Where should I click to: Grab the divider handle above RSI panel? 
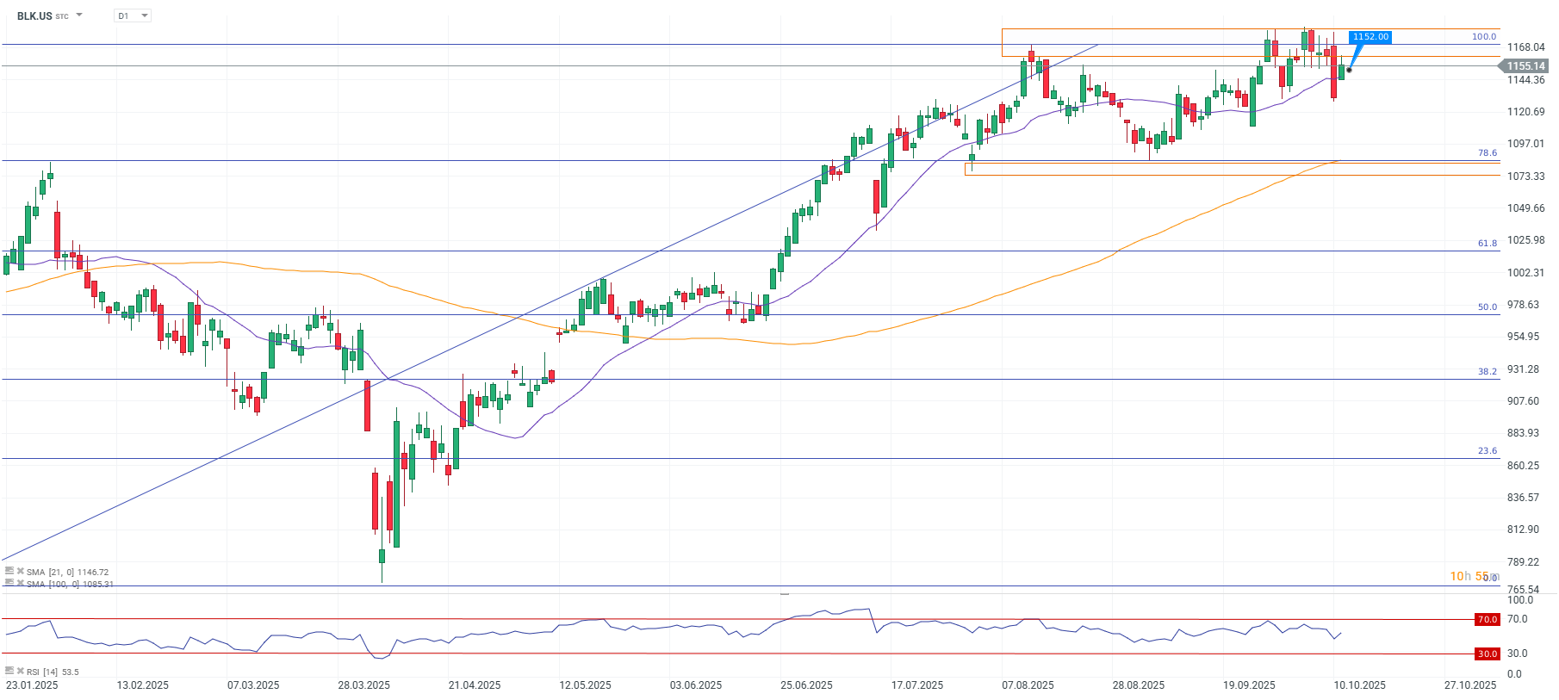point(785,594)
